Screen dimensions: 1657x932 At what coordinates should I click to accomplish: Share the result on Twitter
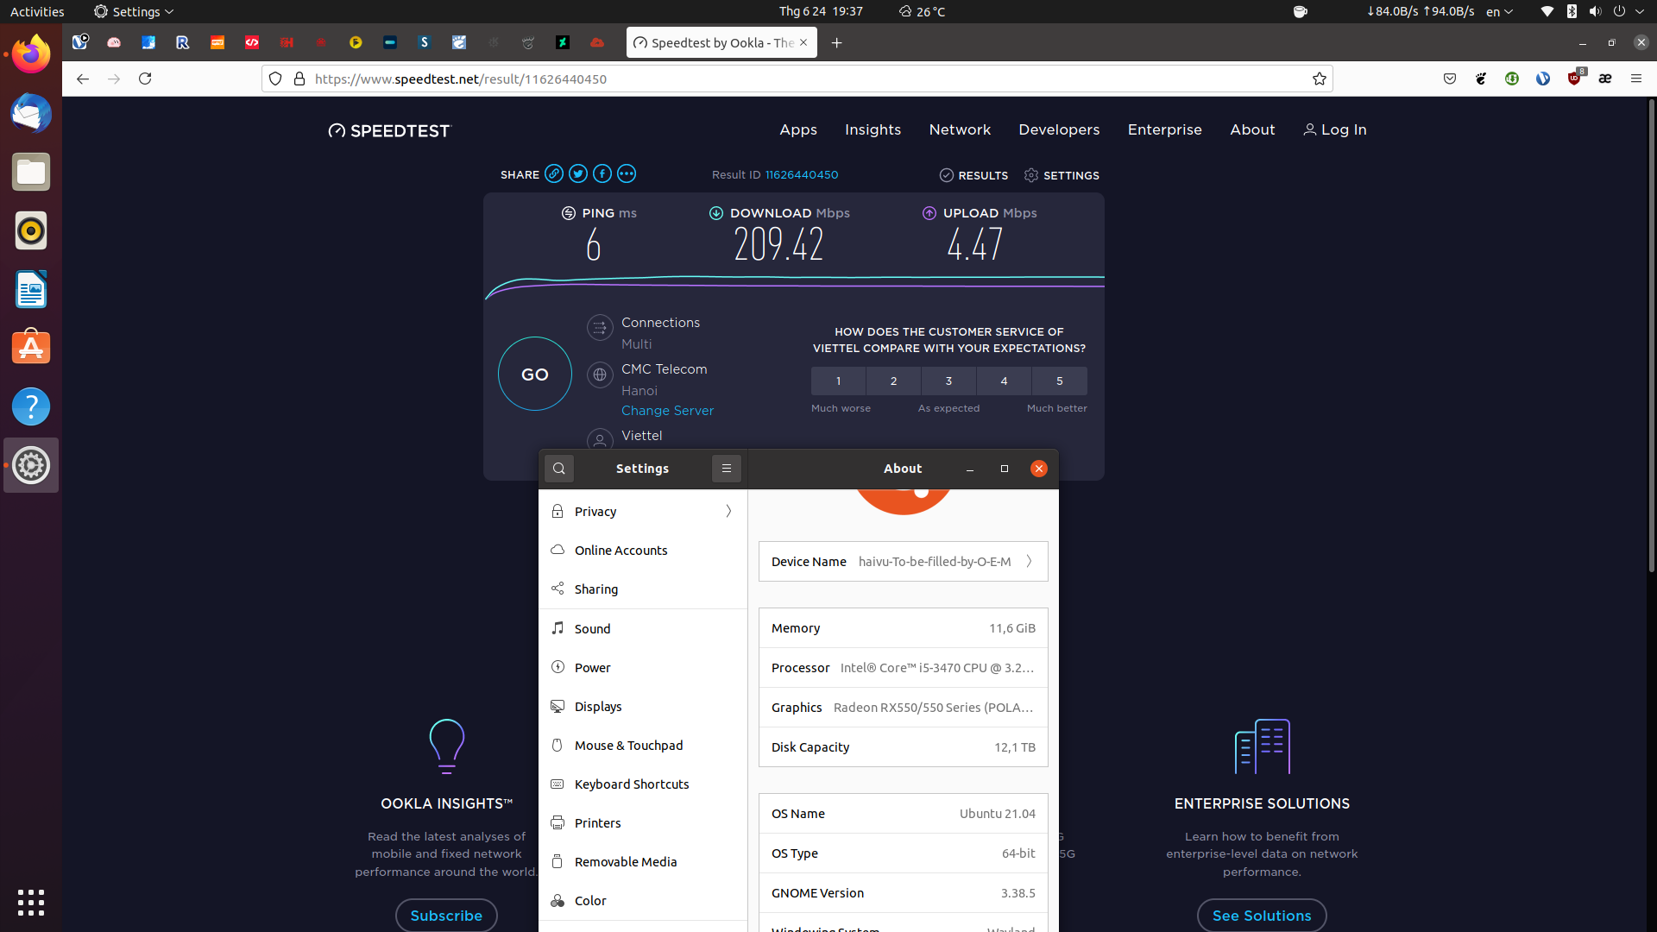point(578,174)
